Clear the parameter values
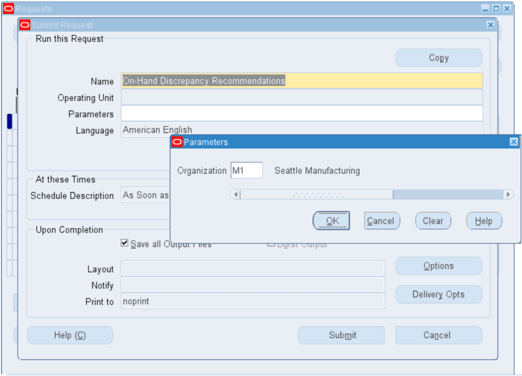522x376 pixels. point(433,221)
